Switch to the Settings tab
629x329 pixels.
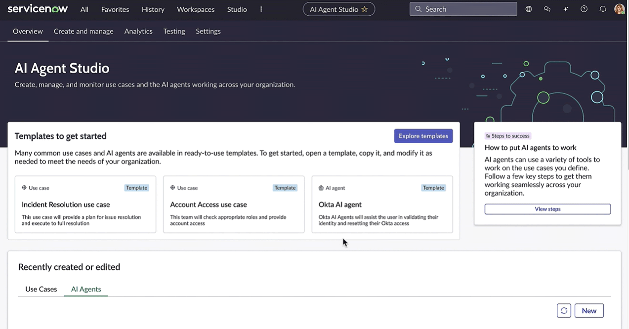[208, 31]
